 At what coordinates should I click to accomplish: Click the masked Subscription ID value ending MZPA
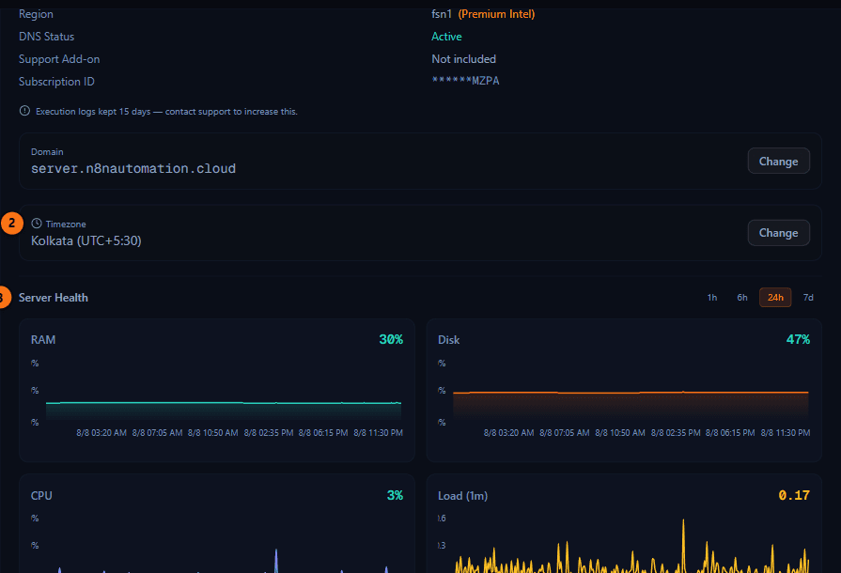coord(465,81)
